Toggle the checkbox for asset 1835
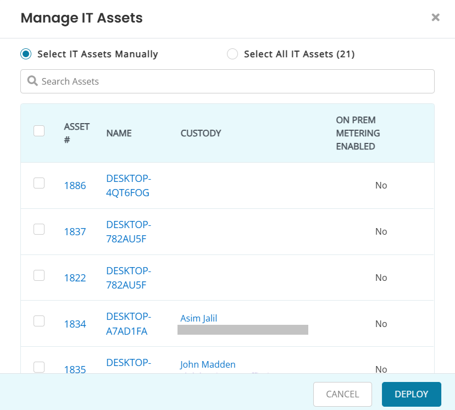Screen dimensions: 455x410 coord(39,367)
